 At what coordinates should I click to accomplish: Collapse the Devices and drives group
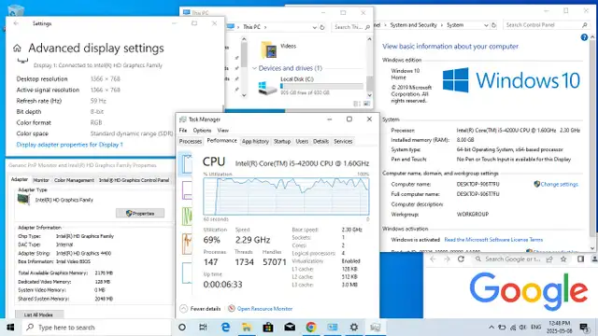coord(254,68)
